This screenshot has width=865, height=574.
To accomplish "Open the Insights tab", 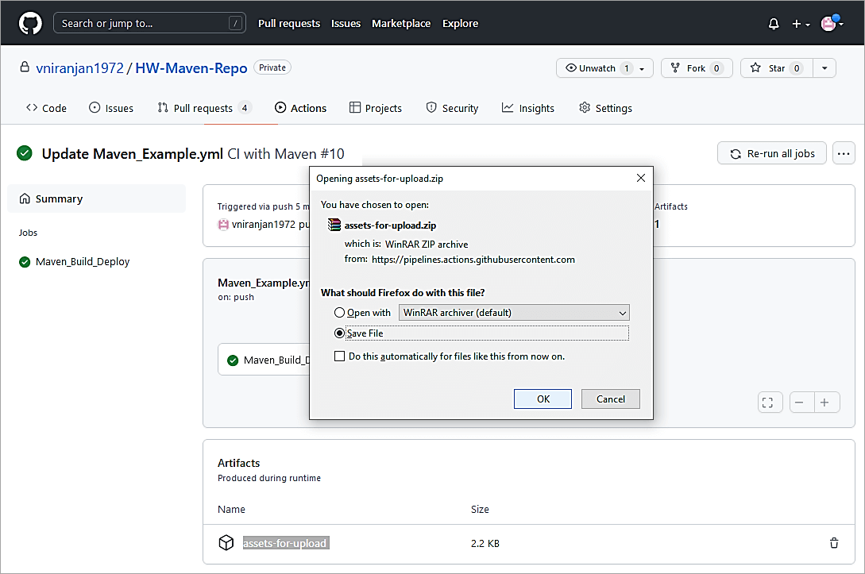I will [528, 108].
